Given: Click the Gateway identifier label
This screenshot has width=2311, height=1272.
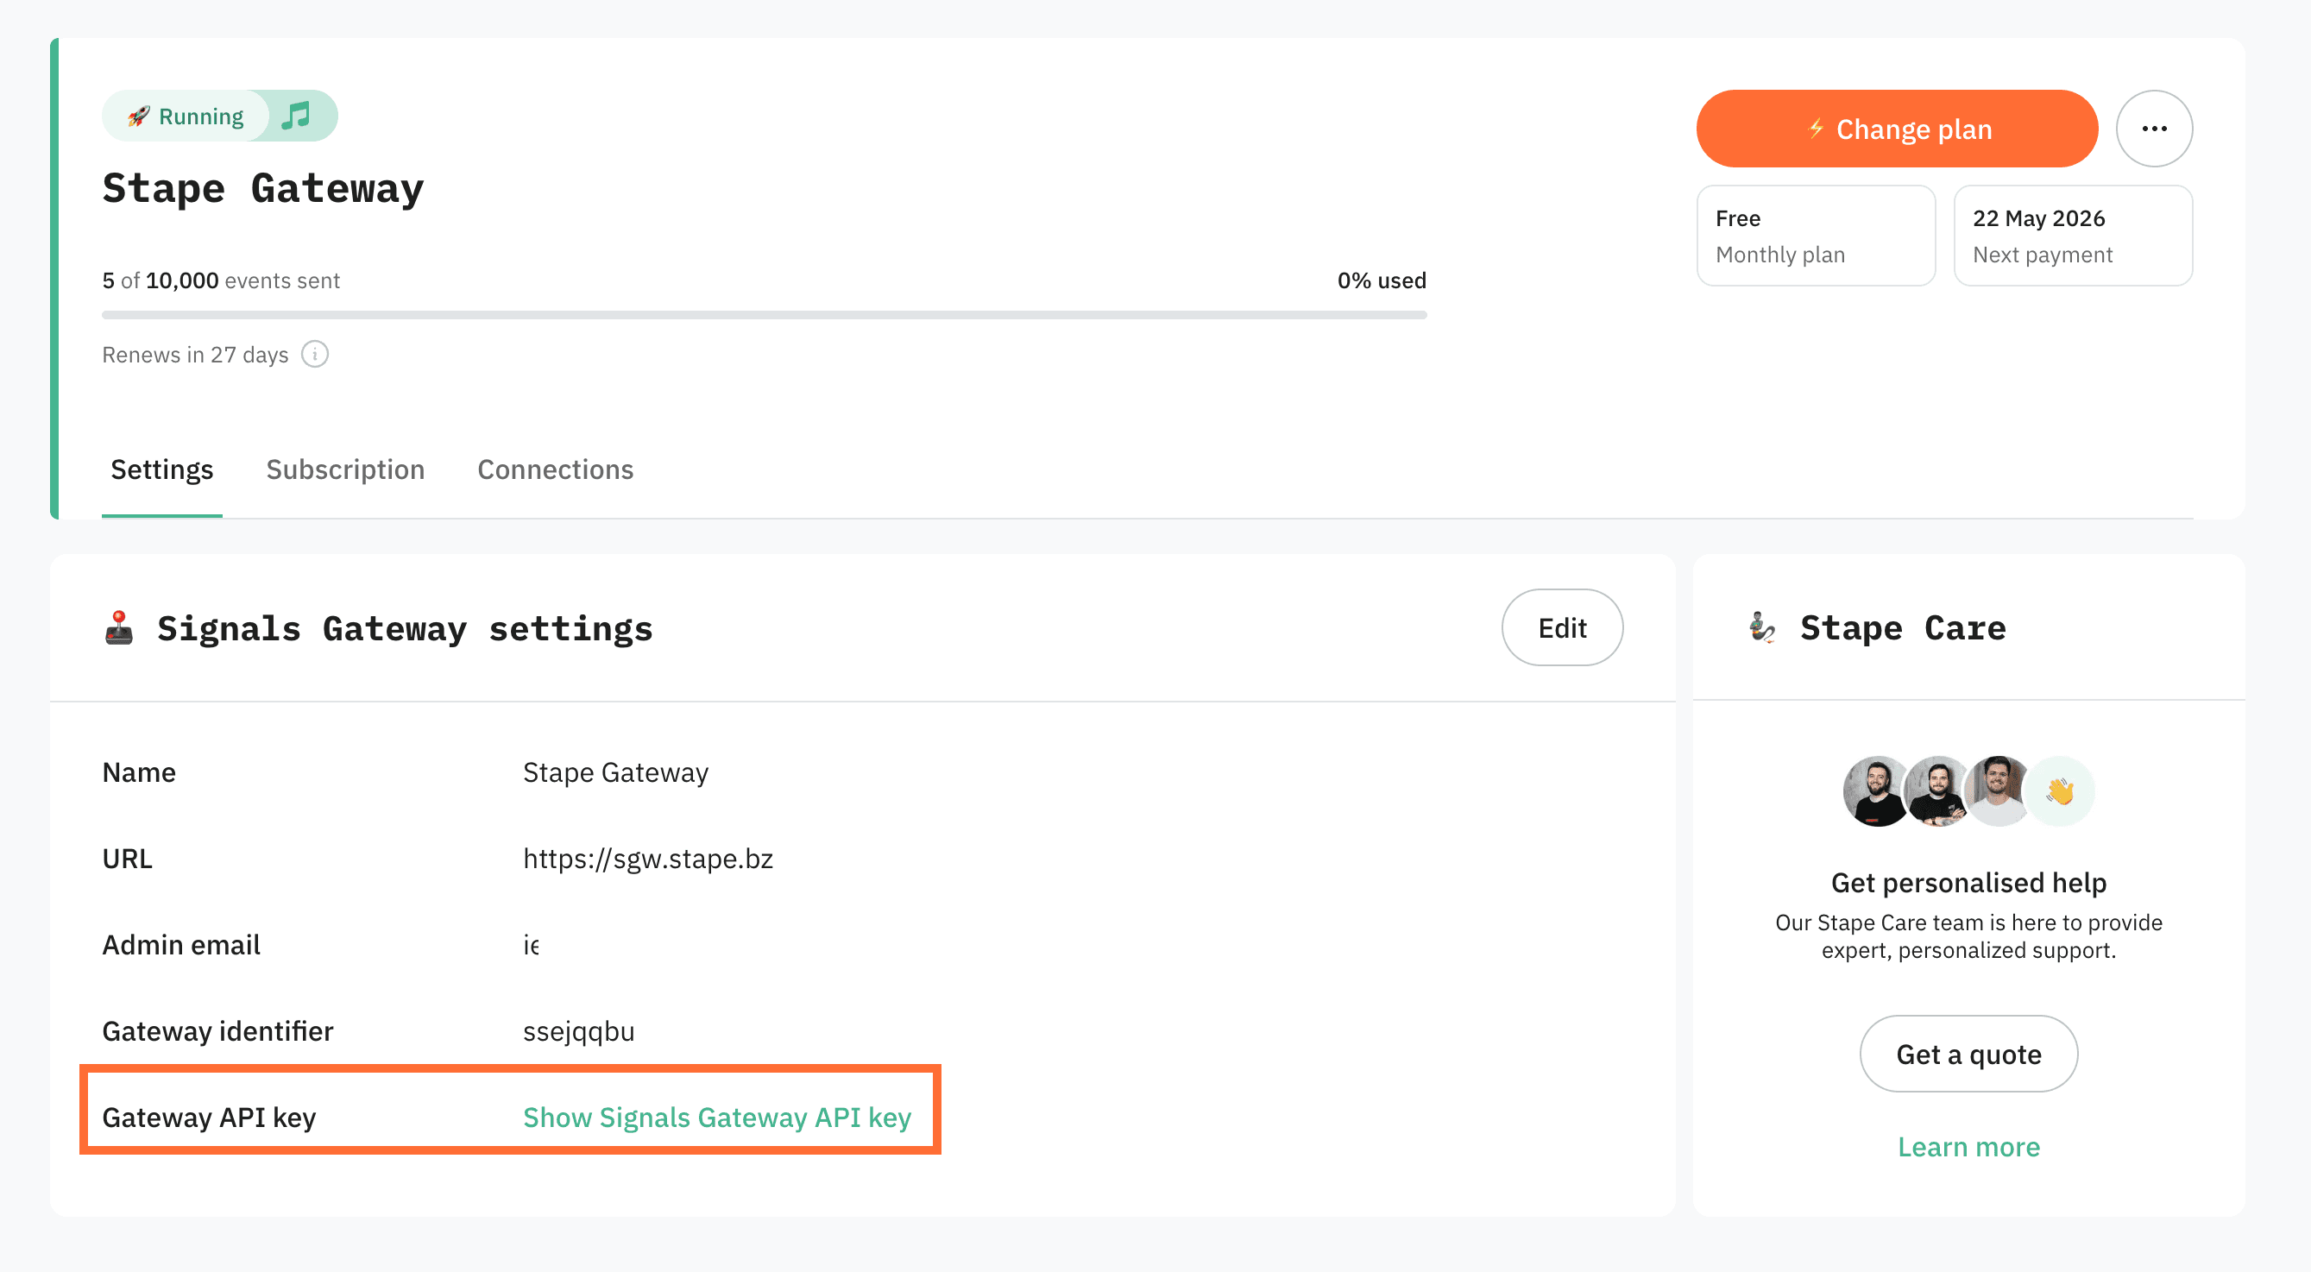Looking at the screenshot, I should pyautogui.click(x=218, y=1030).
